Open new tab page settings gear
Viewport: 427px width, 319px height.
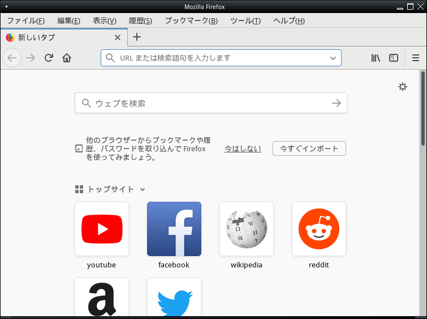(x=403, y=87)
